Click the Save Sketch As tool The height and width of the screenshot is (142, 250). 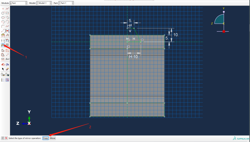tap(7, 75)
